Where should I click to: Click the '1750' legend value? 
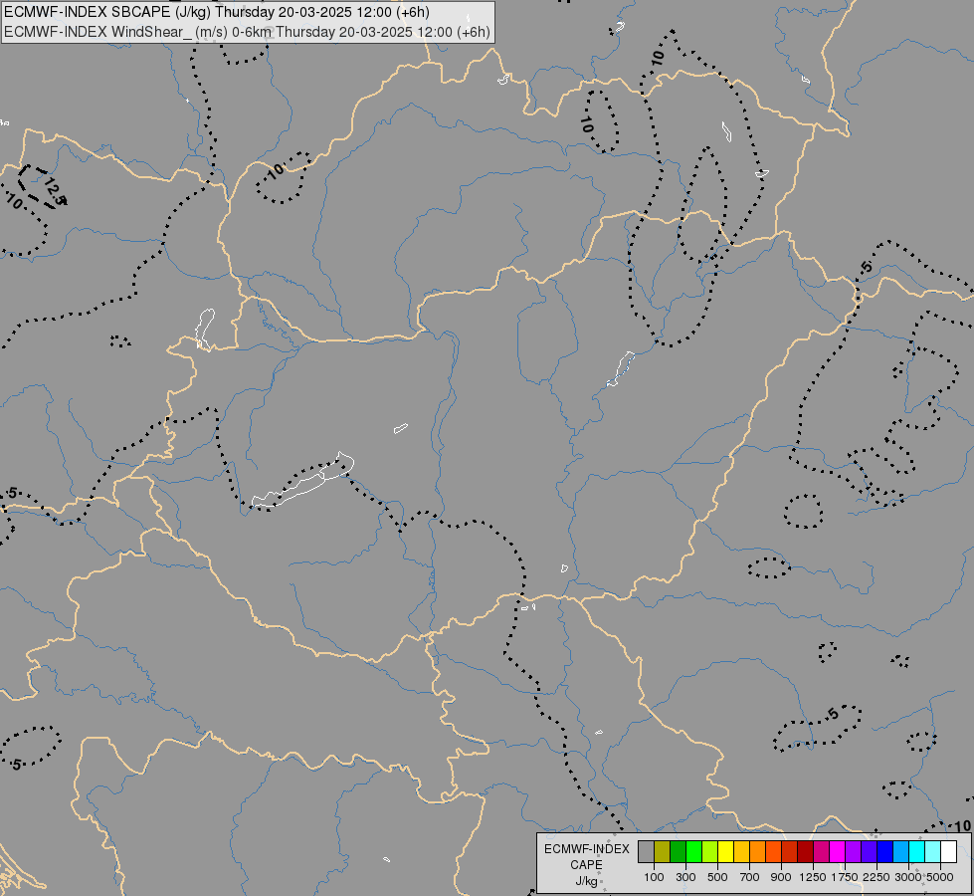845,877
